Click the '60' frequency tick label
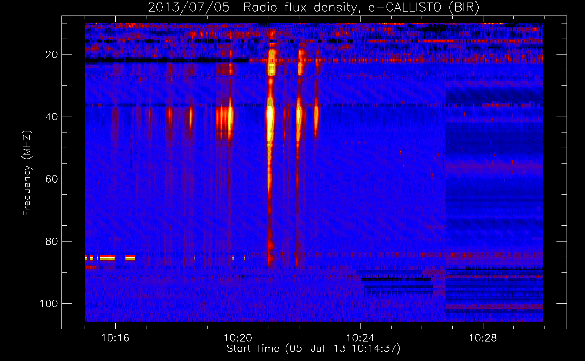Viewport: 585px width, 361px height. coord(52,179)
